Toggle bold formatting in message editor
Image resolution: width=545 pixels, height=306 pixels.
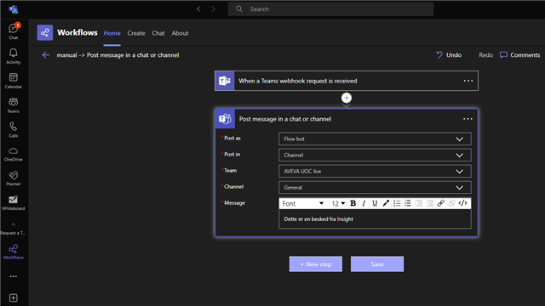point(353,203)
